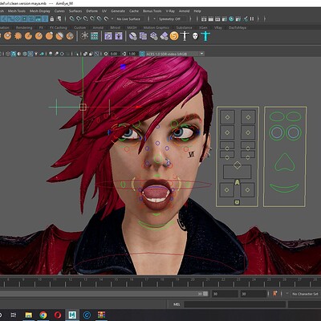Switch to the FX Caching shelf tab
Image resolution: width=321 pixels, height=321 pixels.
59,27
